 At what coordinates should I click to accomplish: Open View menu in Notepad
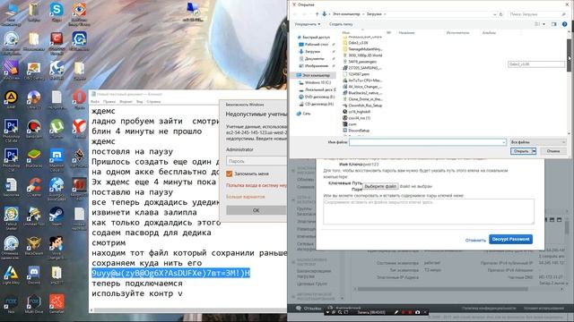click(x=140, y=101)
